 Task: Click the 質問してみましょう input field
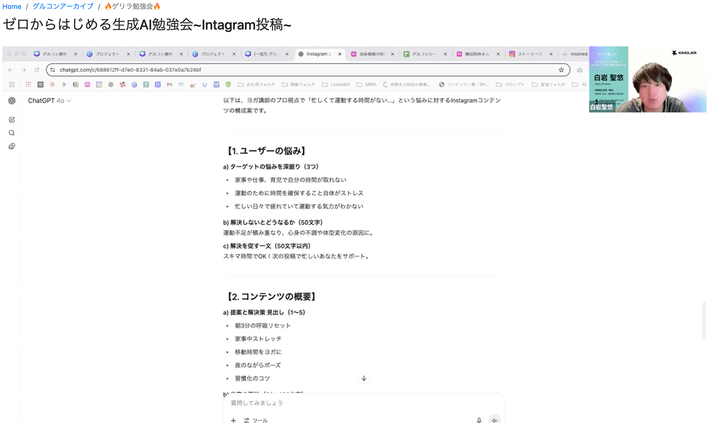[316, 402]
